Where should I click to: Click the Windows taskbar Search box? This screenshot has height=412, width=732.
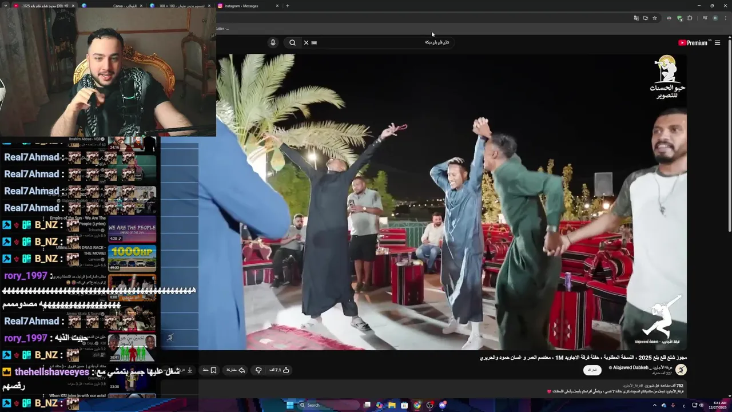click(328, 405)
